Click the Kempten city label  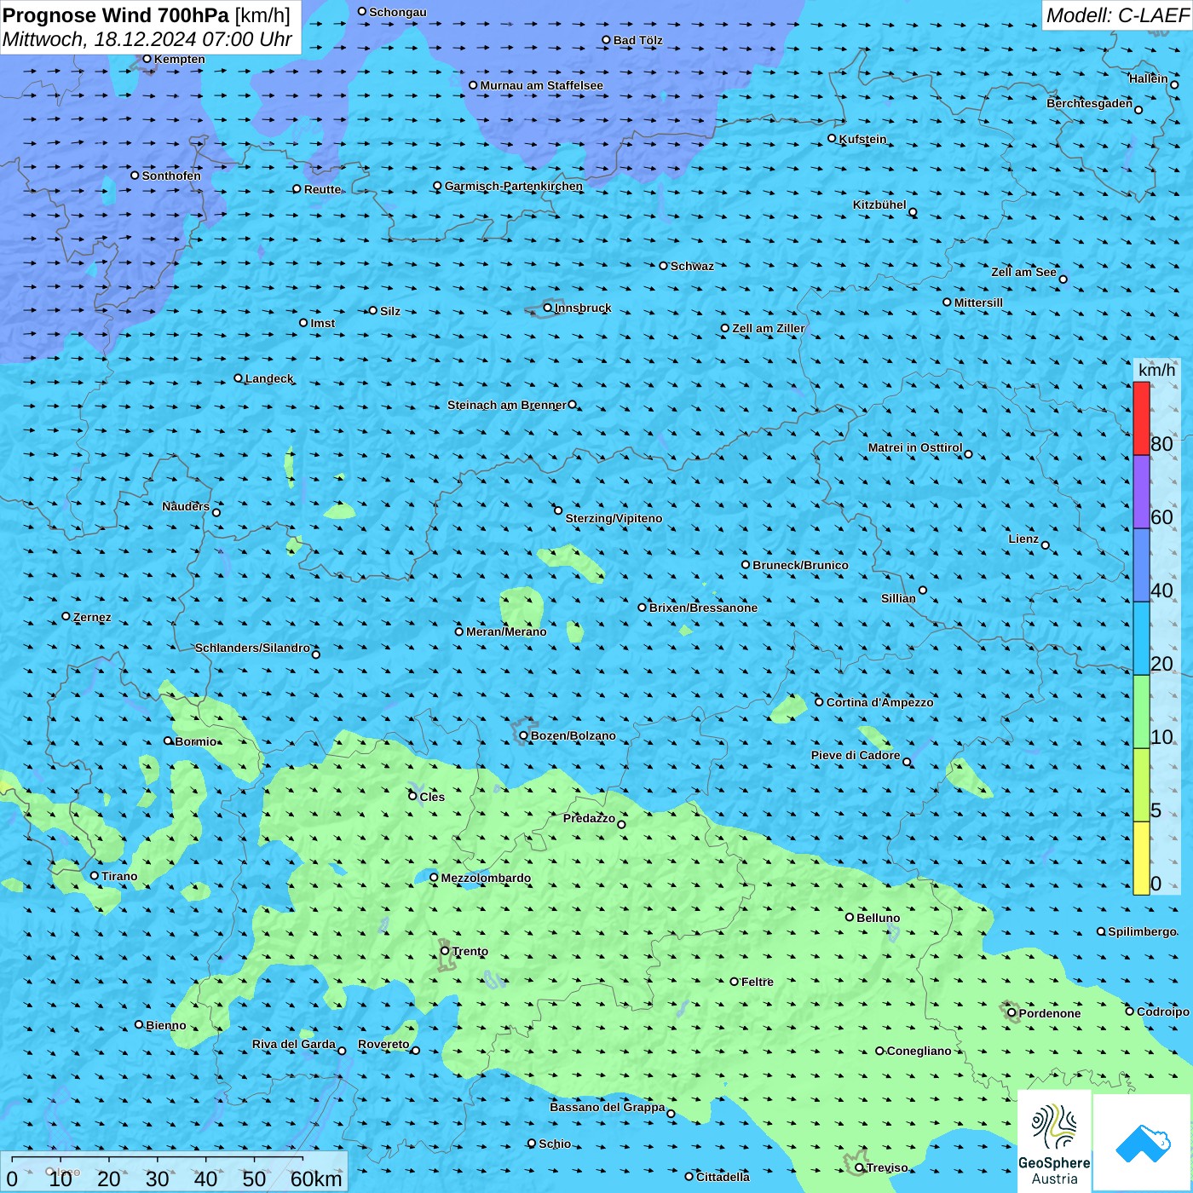point(179,59)
